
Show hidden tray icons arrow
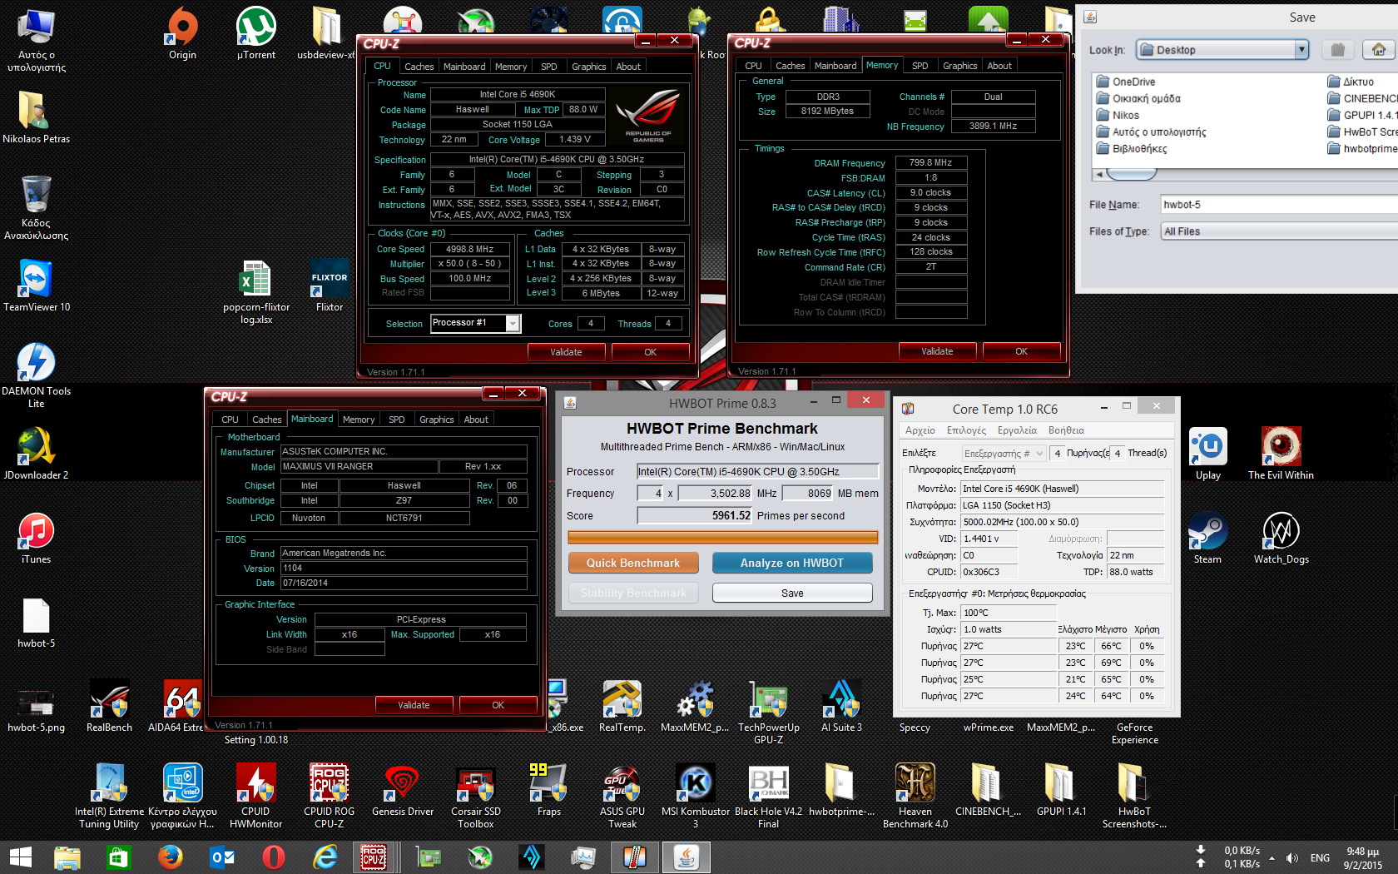click(1272, 857)
